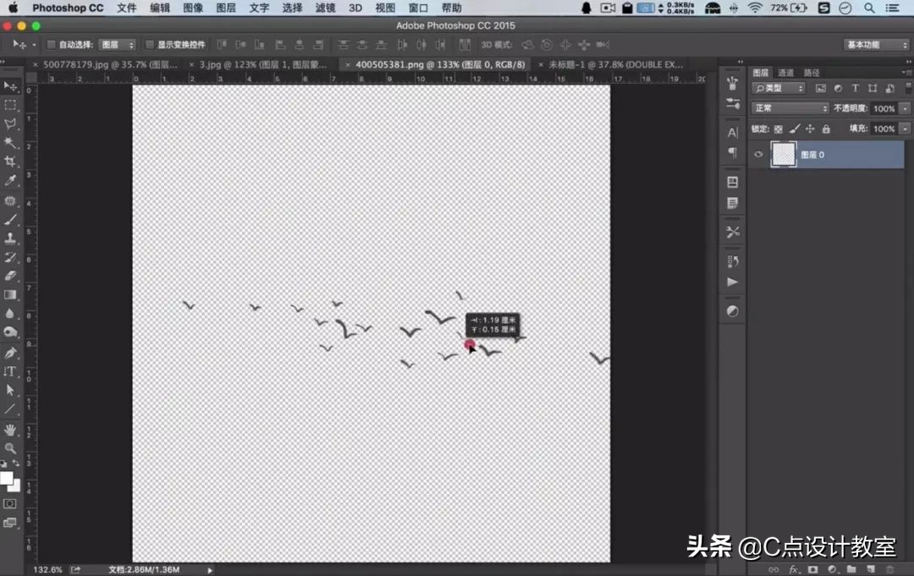Image resolution: width=914 pixels, height=576 pixels.
Task: Toggle pixel layer filter
Action: pyautogui.click(x=821, y=89)
